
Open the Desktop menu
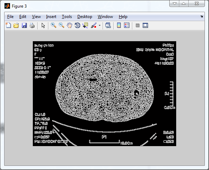[x=85, y=17]
